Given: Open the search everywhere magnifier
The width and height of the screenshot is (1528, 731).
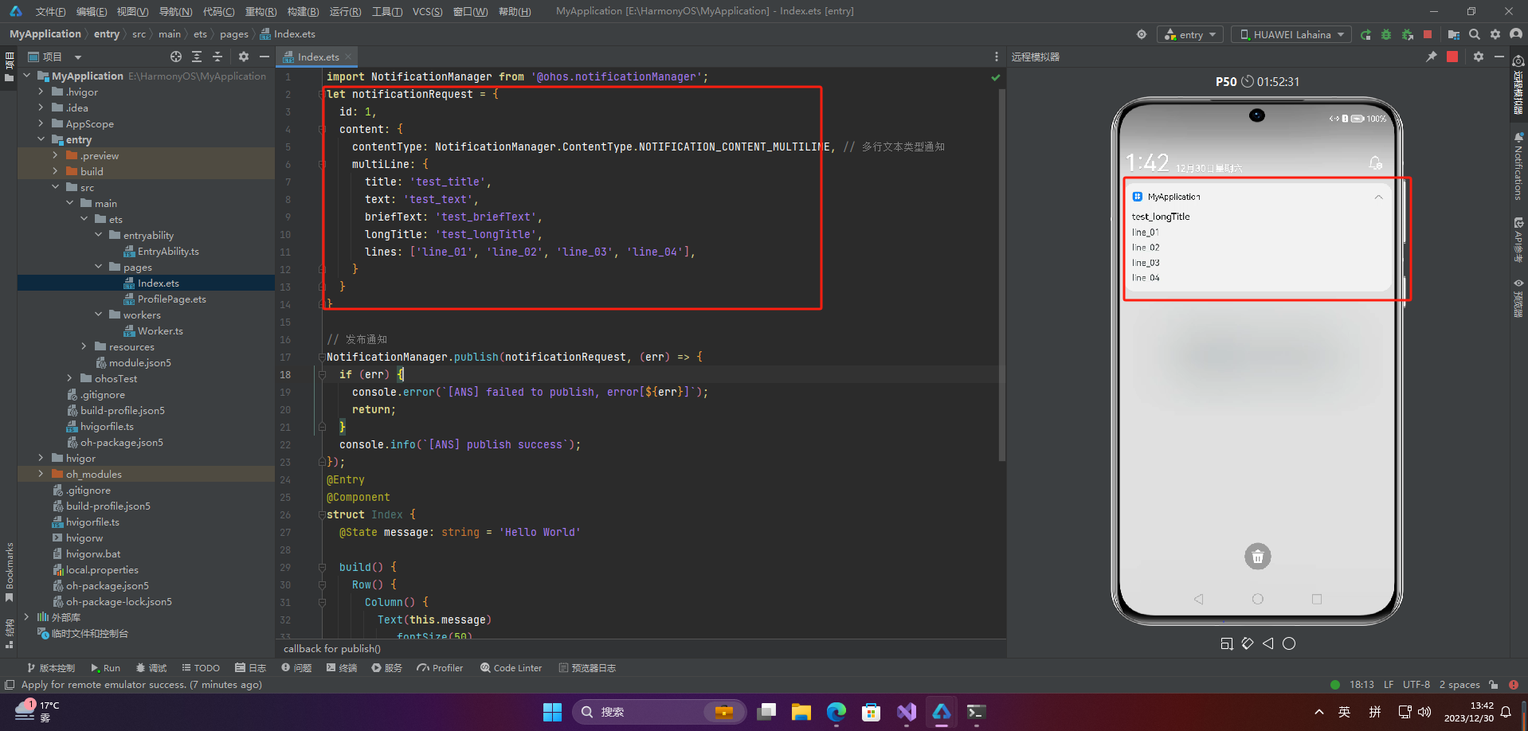Looking at the screenshot, I should click(1475, 34).
